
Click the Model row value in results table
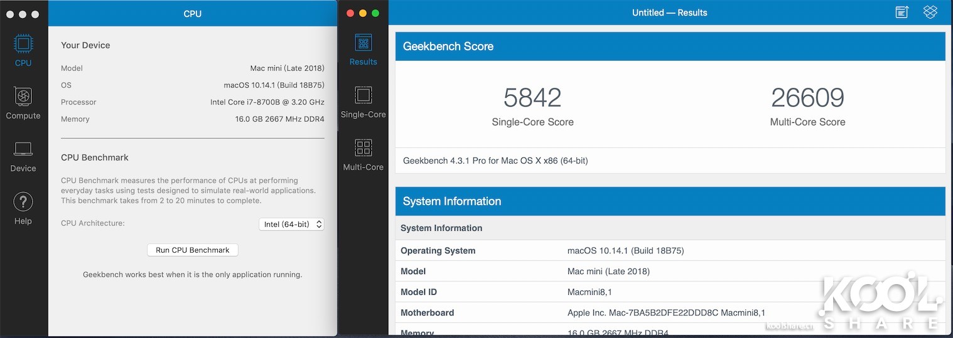click(x=608, y=272)
